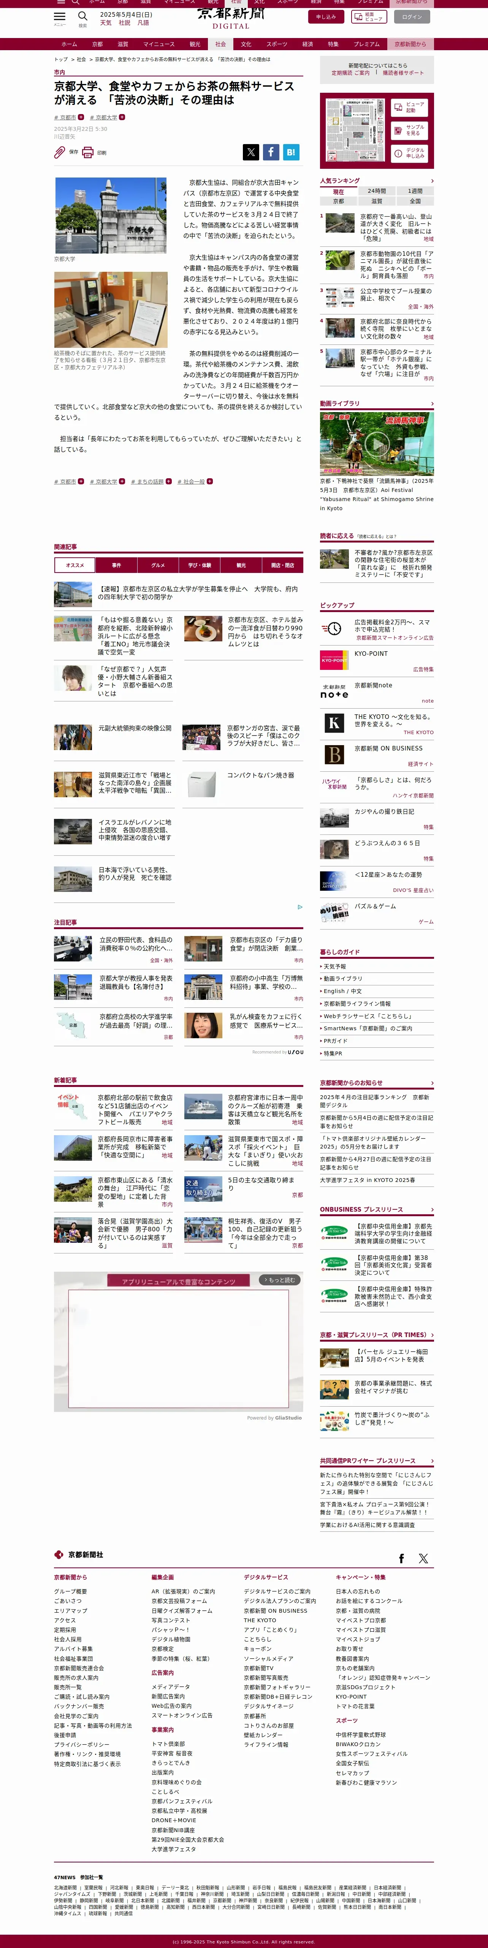Open サンプルを見る newspaper icon button
The image size is (488, 1948).
tap(410, 130)
